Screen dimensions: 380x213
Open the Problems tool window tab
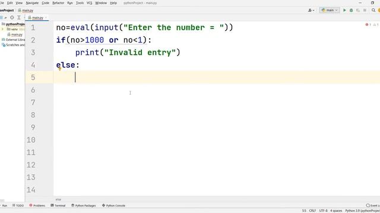pos(37,205)
